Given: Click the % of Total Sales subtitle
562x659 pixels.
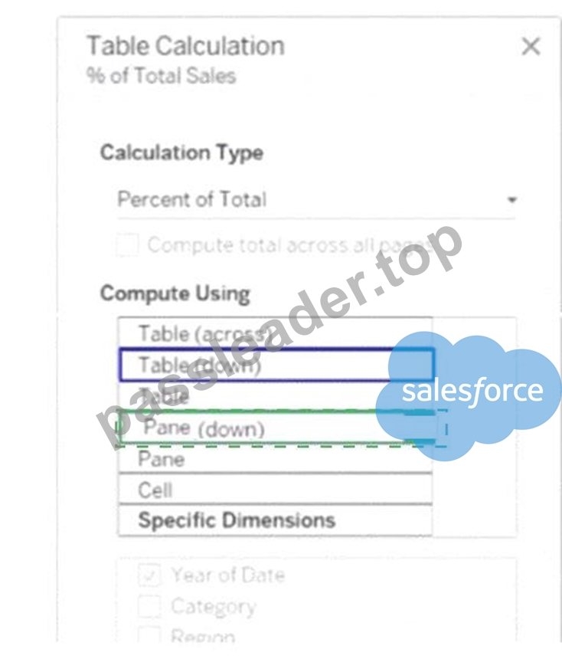Looking at the screenshot, I should 162,76.
